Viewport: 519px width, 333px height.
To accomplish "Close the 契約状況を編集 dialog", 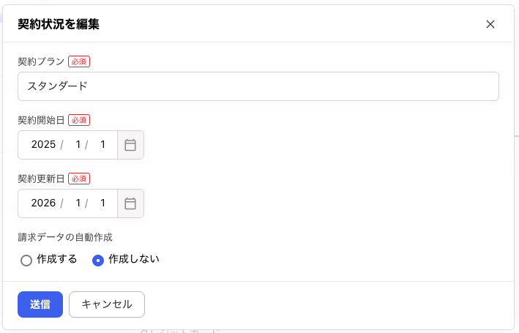I will [490, 24].
